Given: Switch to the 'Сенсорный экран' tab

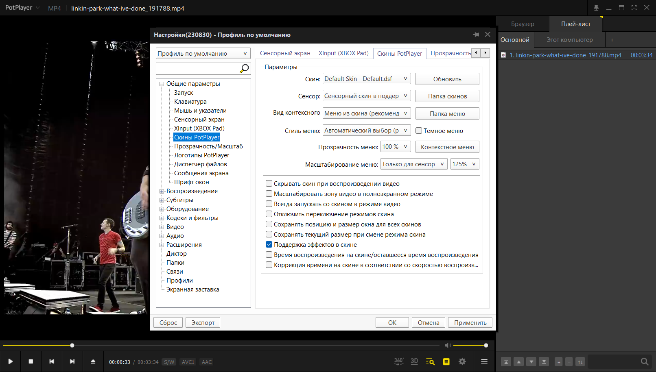Looking at the screenshot, I should [285, 53].
